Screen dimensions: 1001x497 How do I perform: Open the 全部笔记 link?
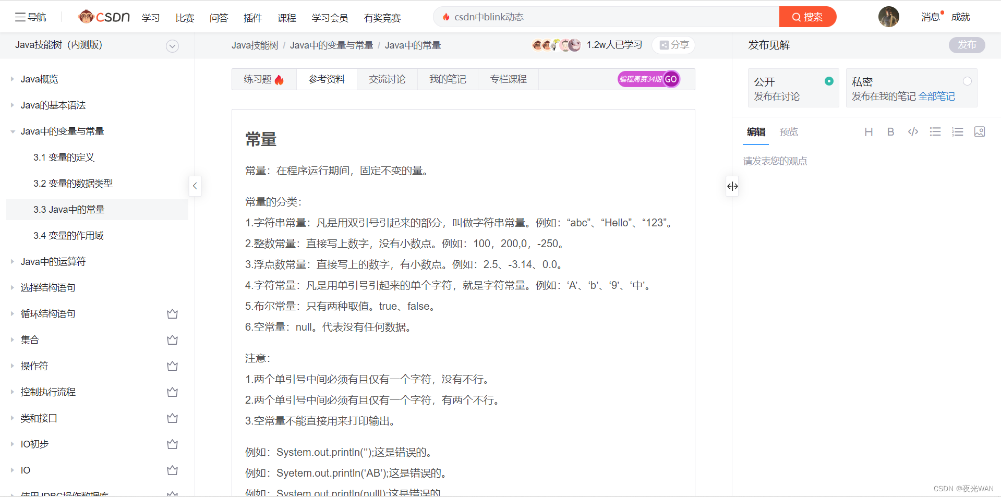pyautogui.click(x=936, y=96)
